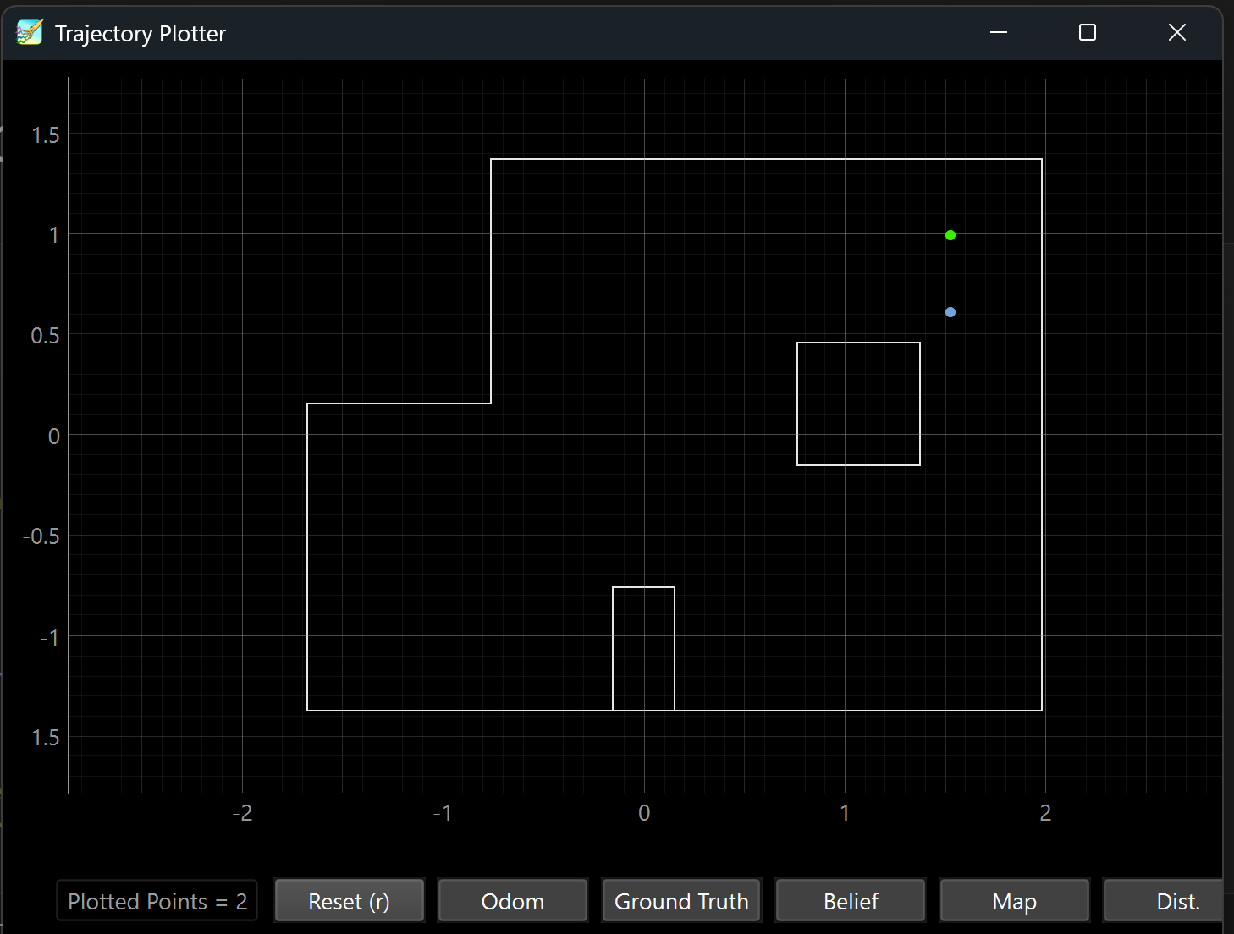Maximize the Trajectory Plotter window
1234x934 pixels.
coord(1088,32)
